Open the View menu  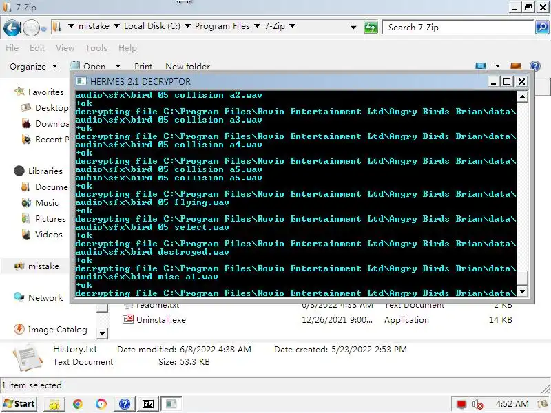[65, 47]
